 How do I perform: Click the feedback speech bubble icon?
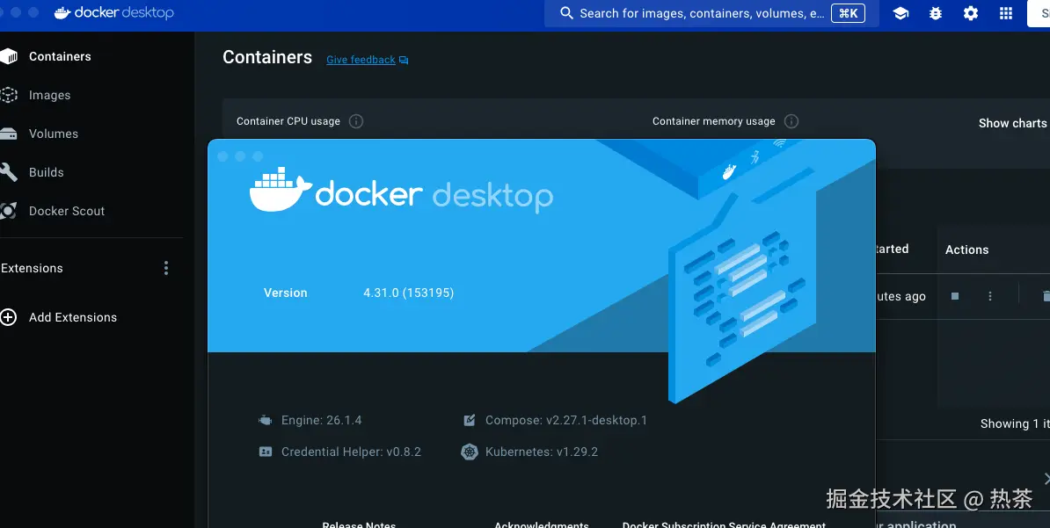click(x=404, y=61)
